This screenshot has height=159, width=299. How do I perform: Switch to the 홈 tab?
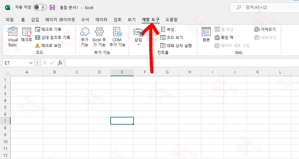23,20
